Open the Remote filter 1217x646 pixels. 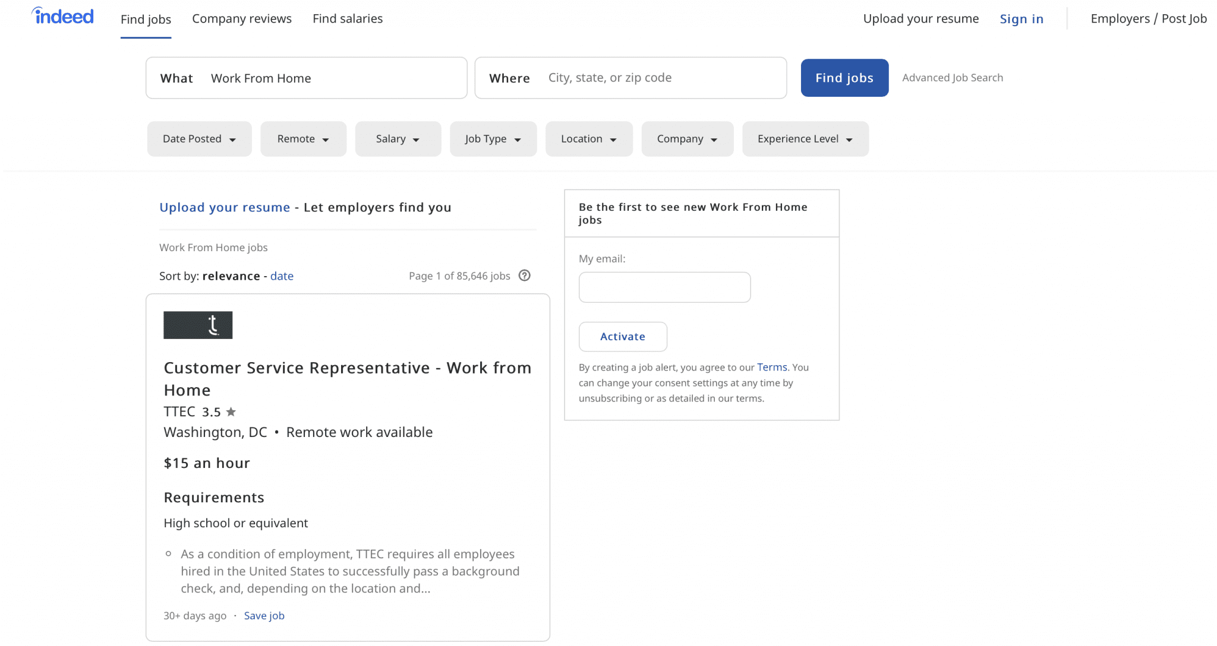[303, 138]
